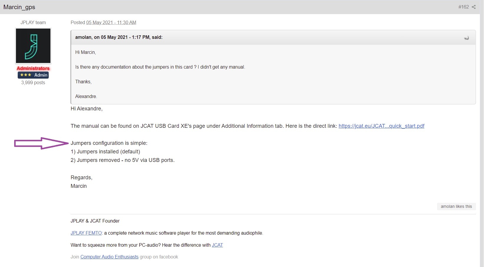The height and width of the screenshot is (267, 484).
Task: Click the share icon beside post #162
Action: coord(474,7)
